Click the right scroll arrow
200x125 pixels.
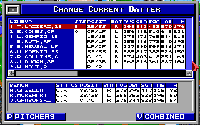188,73
